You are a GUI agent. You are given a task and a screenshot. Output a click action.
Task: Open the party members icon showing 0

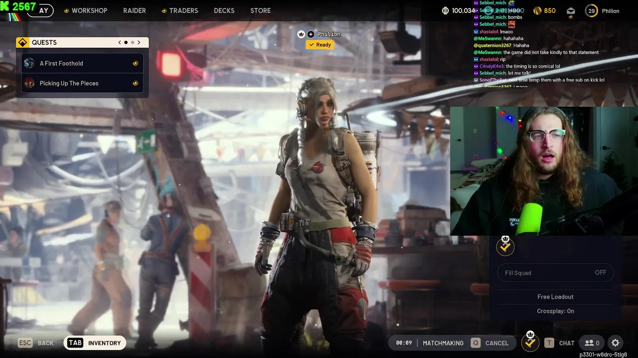click(x=592, y=343)
